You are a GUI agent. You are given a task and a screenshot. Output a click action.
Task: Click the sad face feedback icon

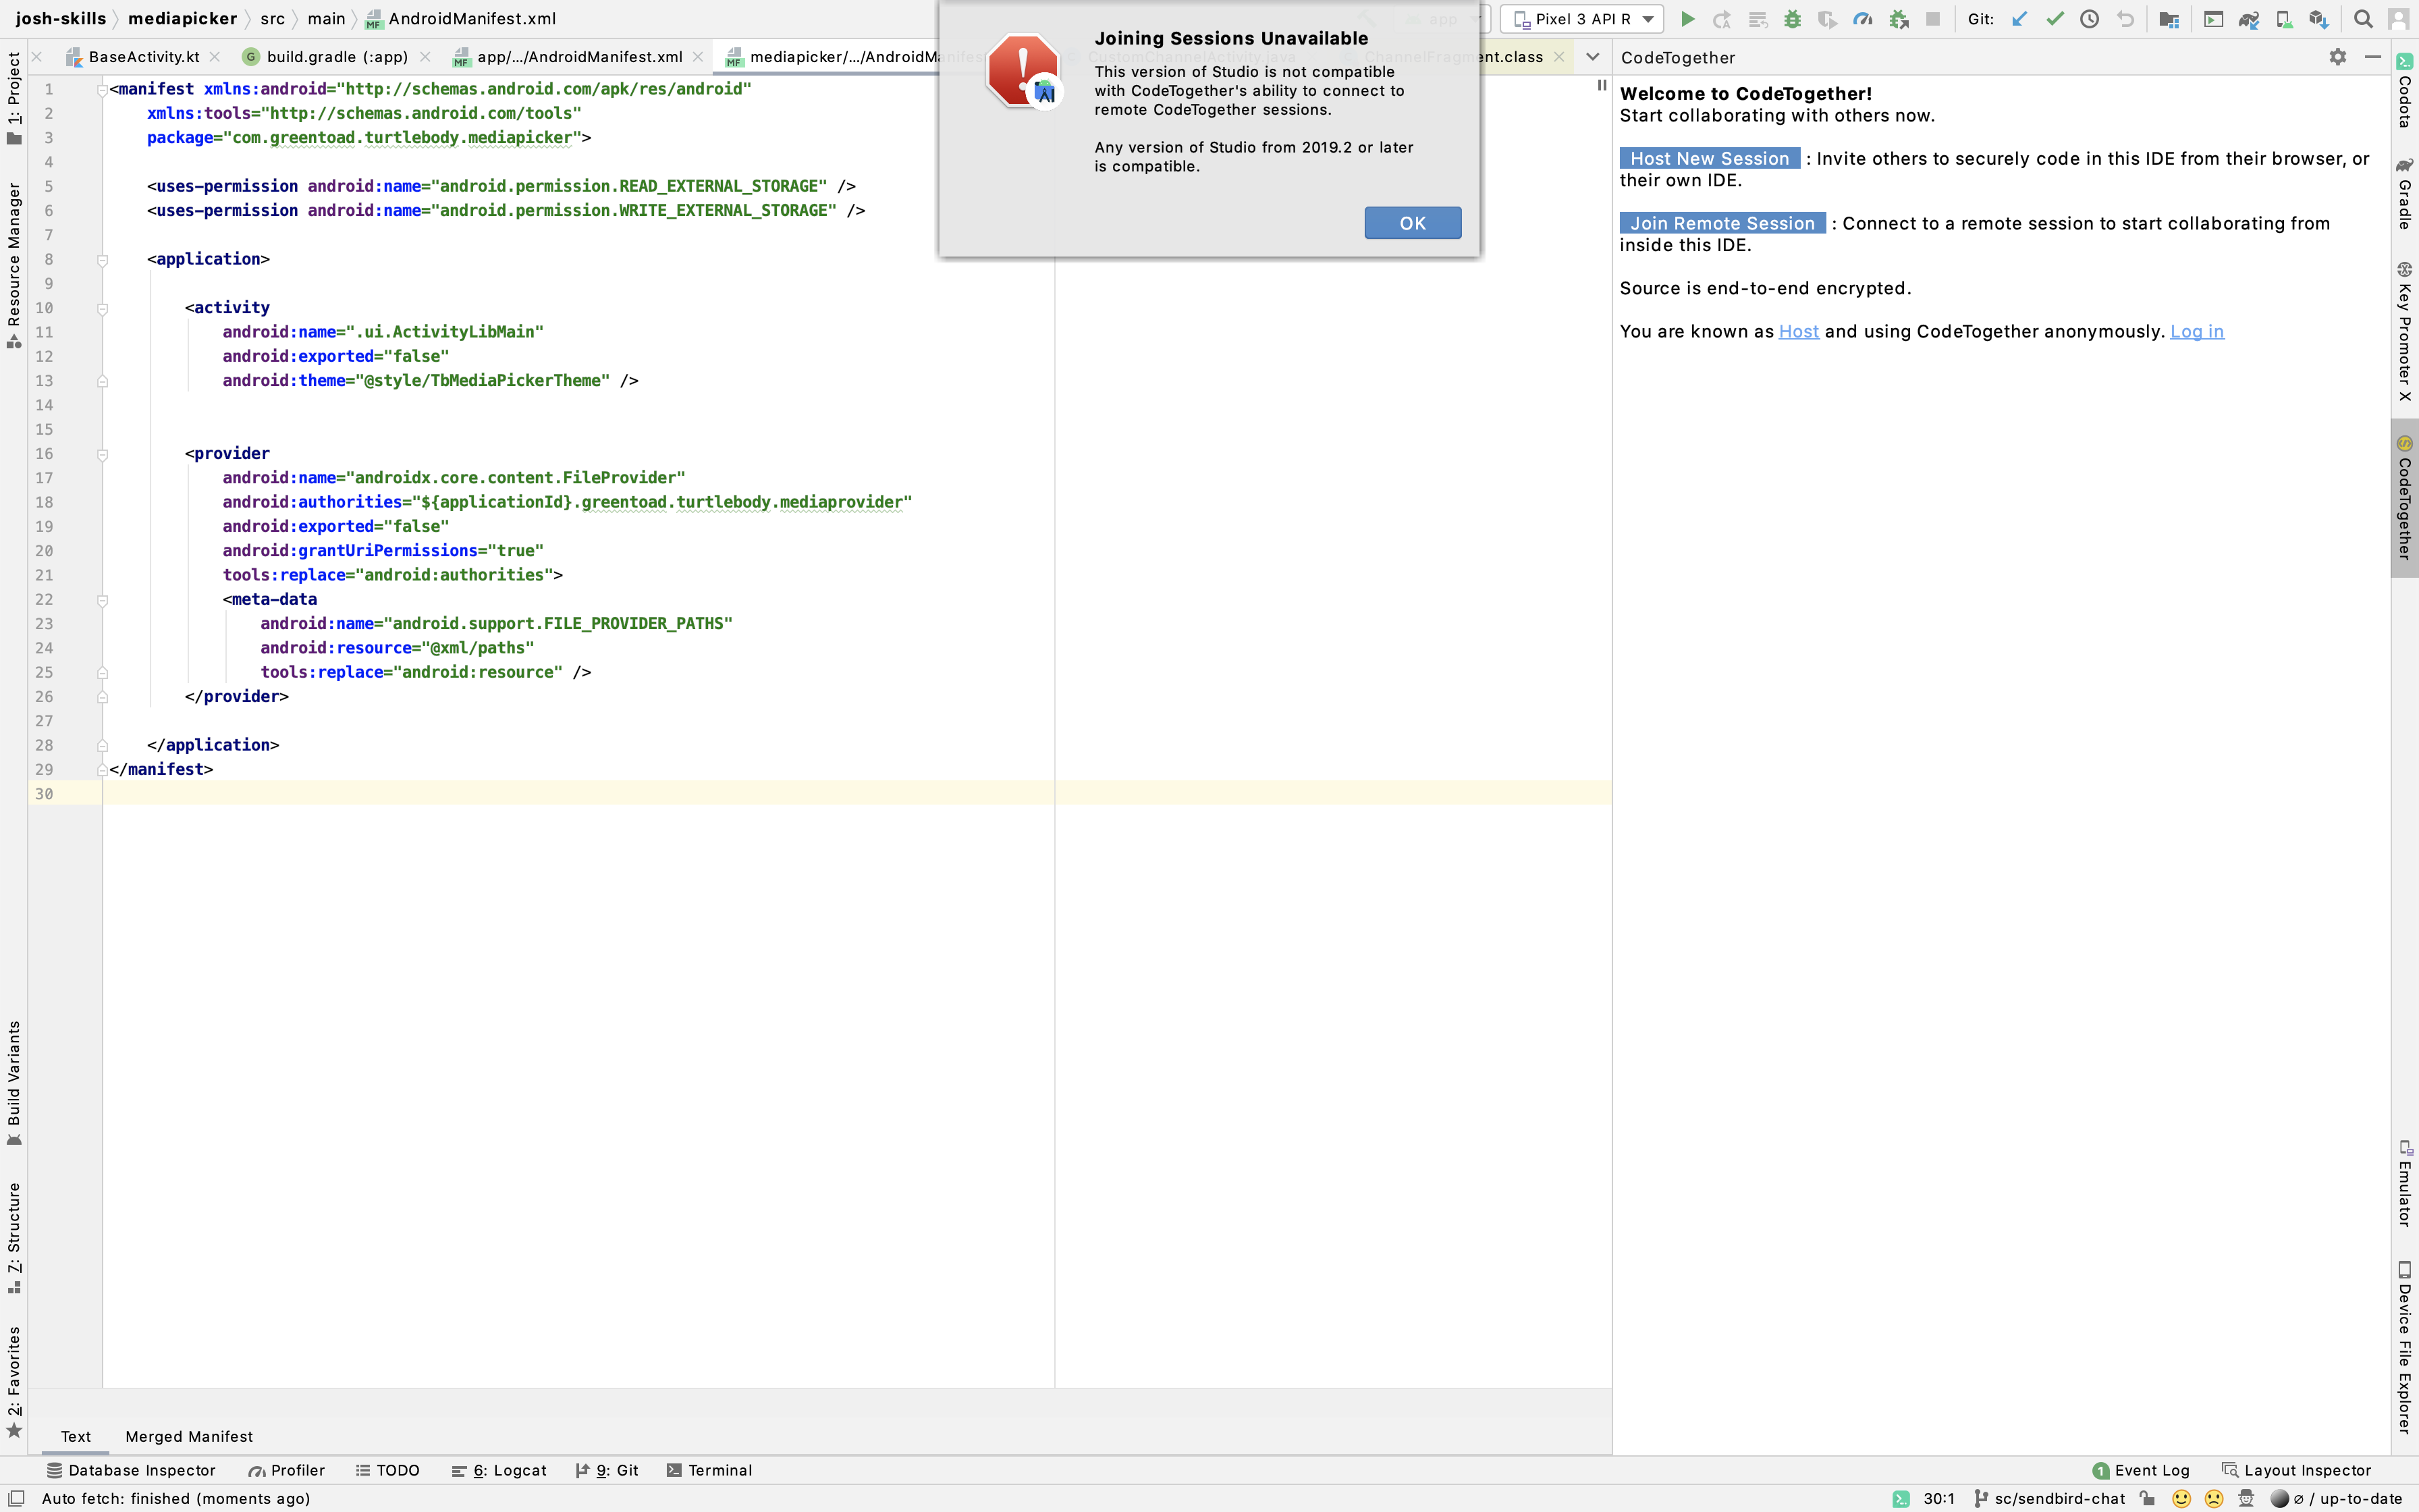[x=2214, y=1498]
